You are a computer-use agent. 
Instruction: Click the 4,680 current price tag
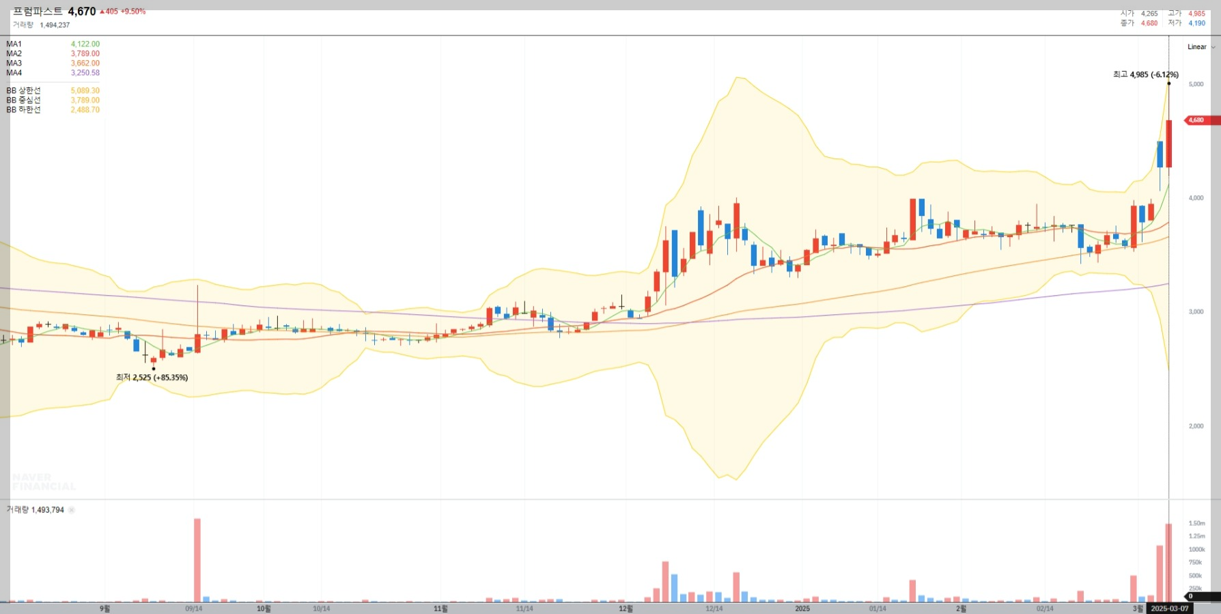1203,120
